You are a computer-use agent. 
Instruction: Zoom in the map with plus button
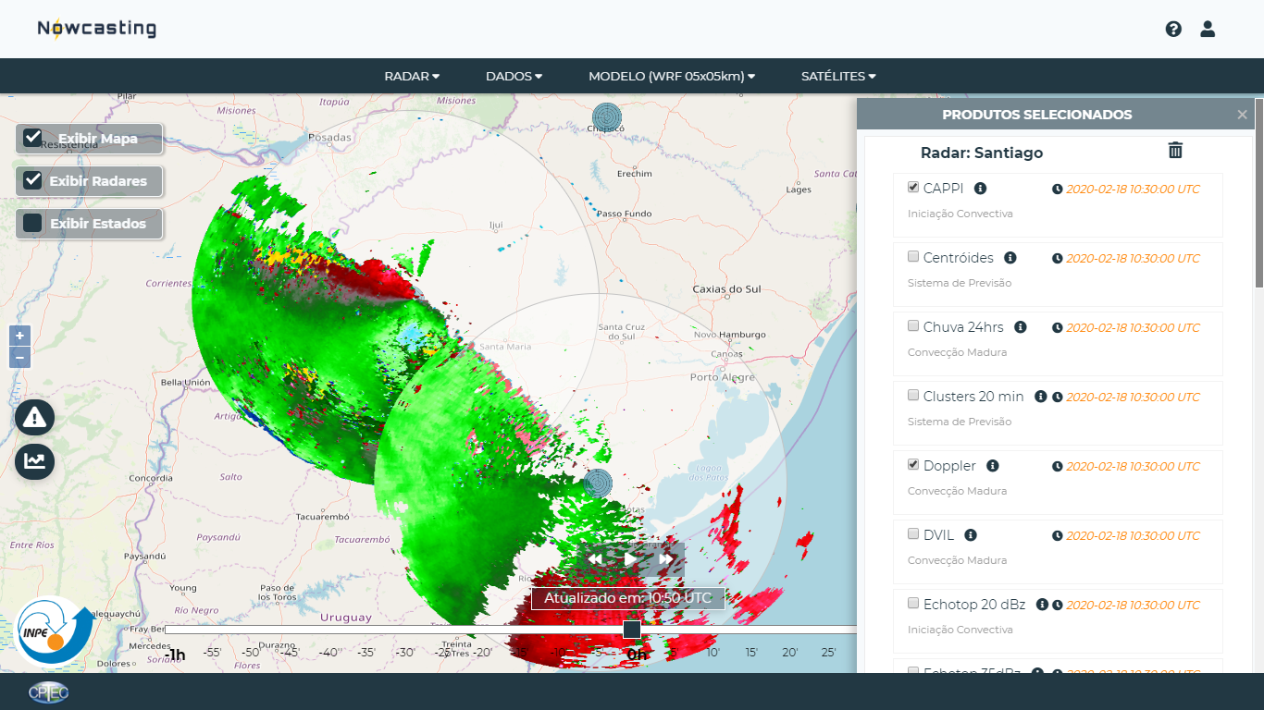19,336
